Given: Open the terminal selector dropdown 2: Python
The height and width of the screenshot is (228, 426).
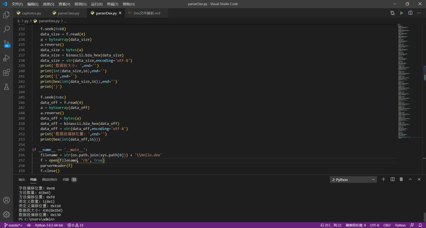Looking at the screenshot, I should (x=353, y=180).
